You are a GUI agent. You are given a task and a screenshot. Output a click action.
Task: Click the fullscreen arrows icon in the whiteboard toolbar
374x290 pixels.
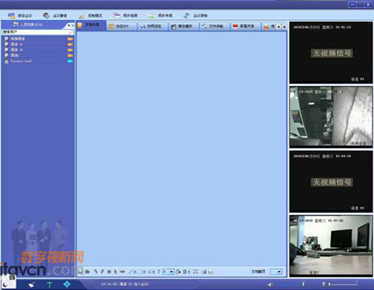pos(195,271)
